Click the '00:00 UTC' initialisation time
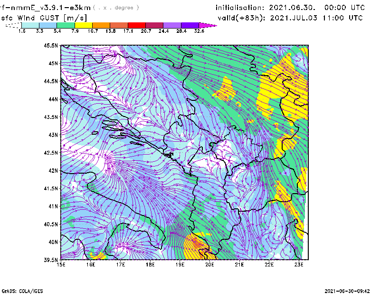This screenshot has width=380, height=294. 344,8
